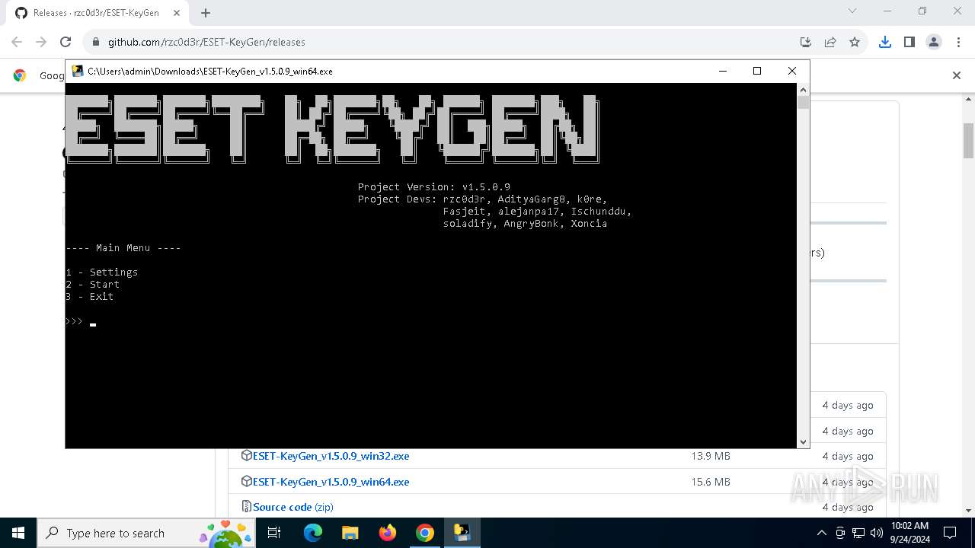The width and height of the screenshot is (975, 548).
Task: Select the Releases rzc0d3r/ESET-KeyGen tab
Action: point(96,13)
